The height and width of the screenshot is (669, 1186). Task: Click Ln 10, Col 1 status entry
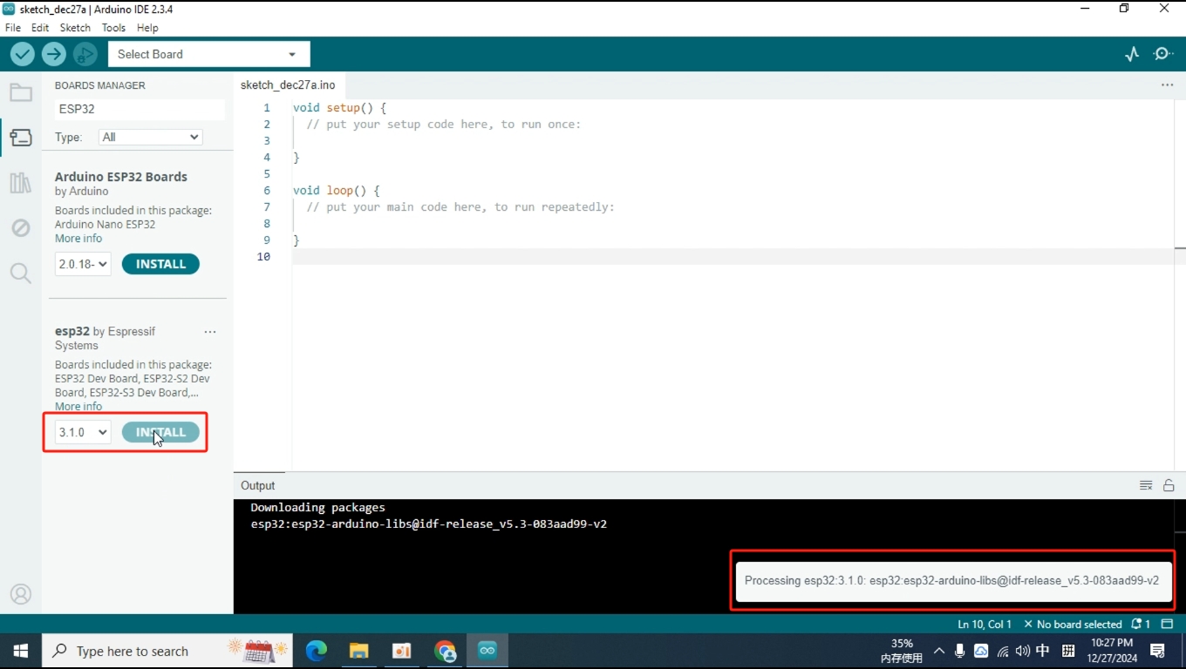[x=985, y=624]
